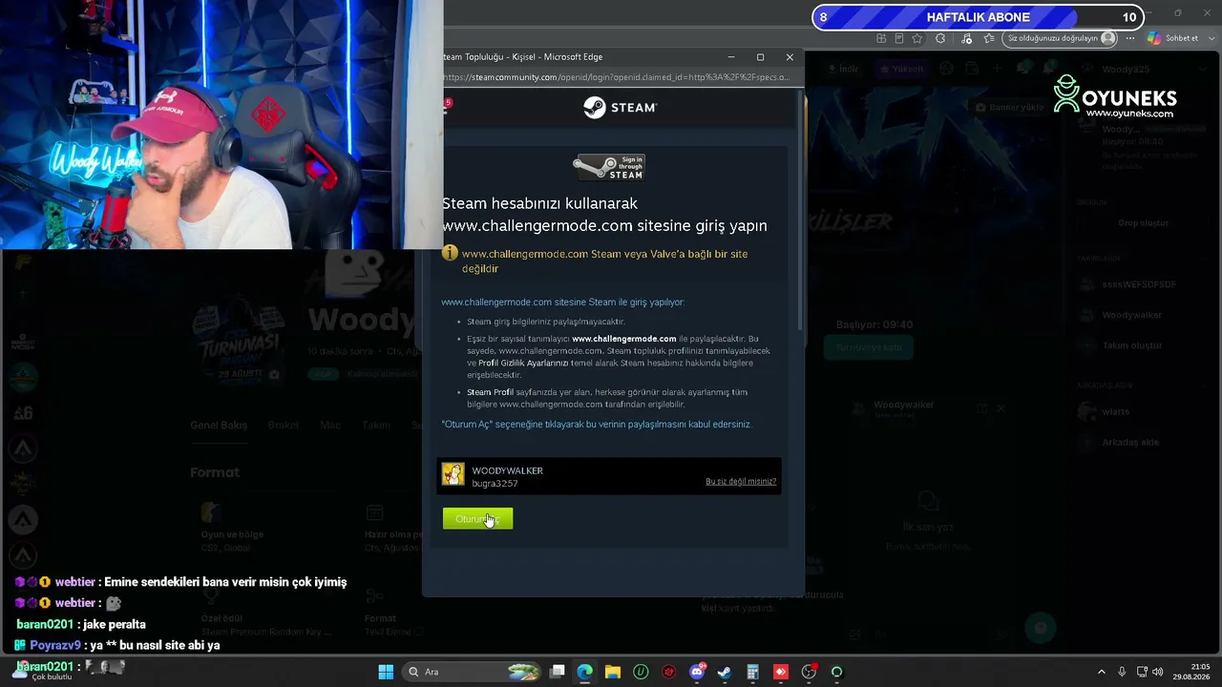
Task: Switch to the Genel Bakış tab
Action: tap(219, 426)
